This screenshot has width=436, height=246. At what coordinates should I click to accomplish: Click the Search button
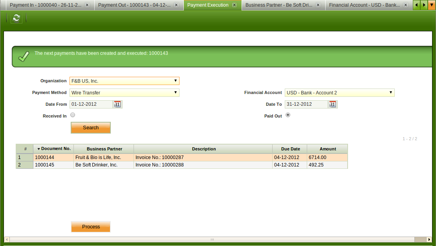point(91,128)
